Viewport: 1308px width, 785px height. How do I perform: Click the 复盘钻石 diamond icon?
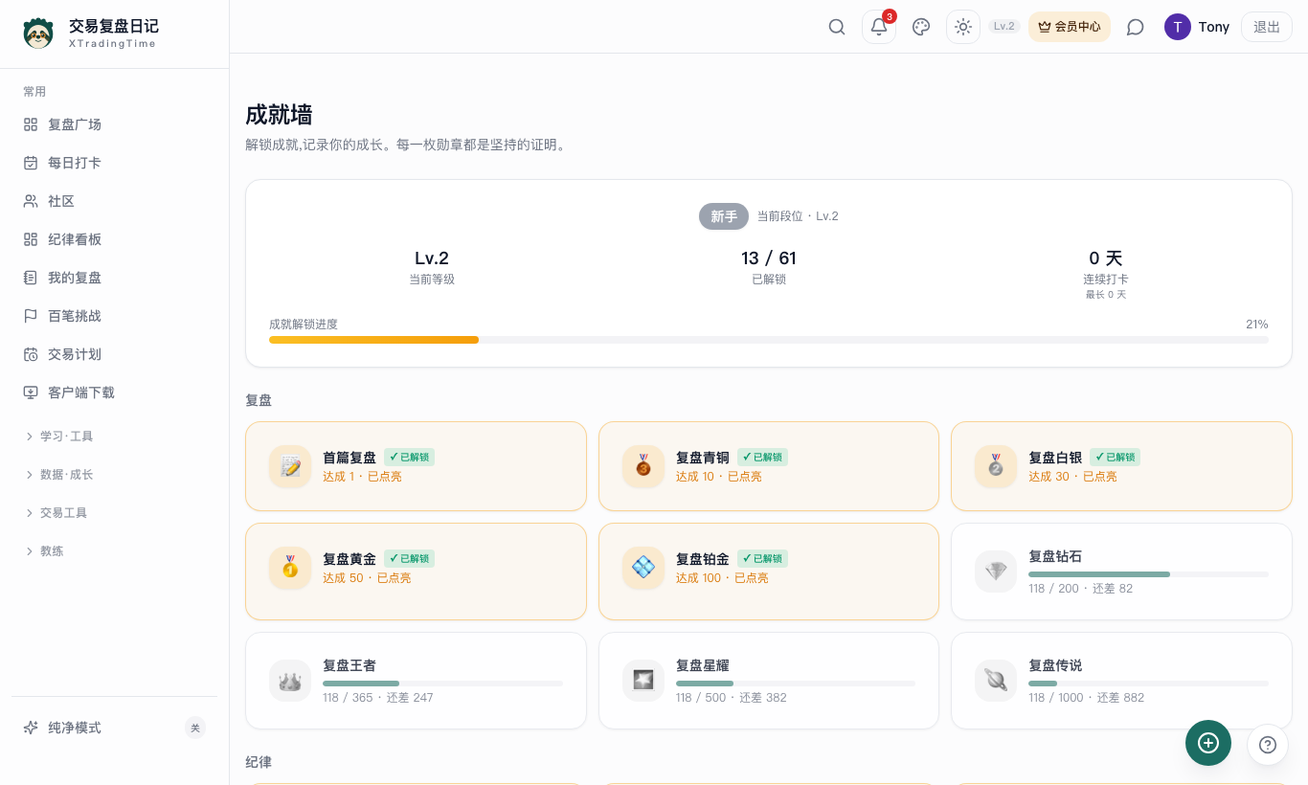996,572
